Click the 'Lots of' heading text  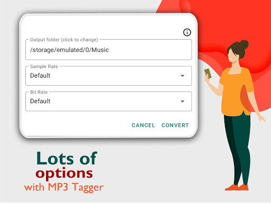coord(67,158)
